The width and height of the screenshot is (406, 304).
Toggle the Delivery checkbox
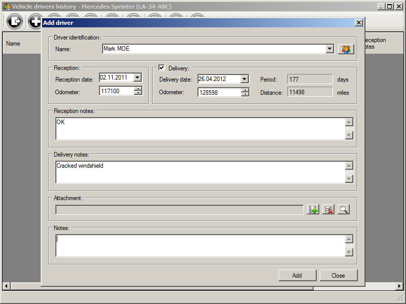[162, 68]
